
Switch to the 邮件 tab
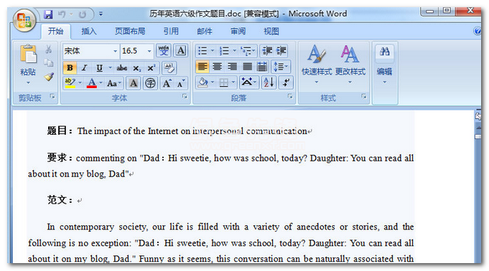pos(205,31)
